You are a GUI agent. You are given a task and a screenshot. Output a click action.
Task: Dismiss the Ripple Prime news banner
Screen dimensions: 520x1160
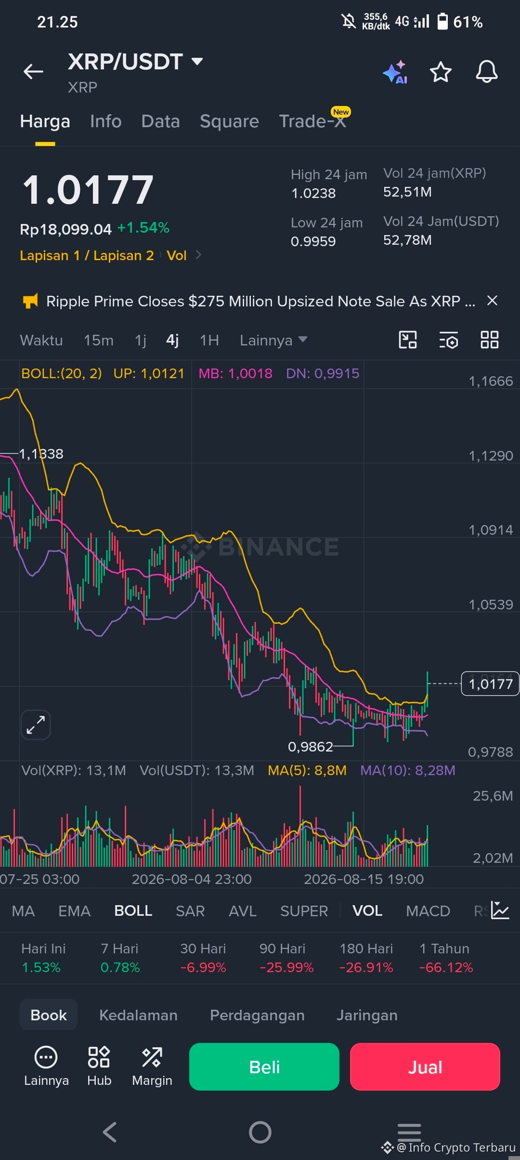[x=492, y=301]
